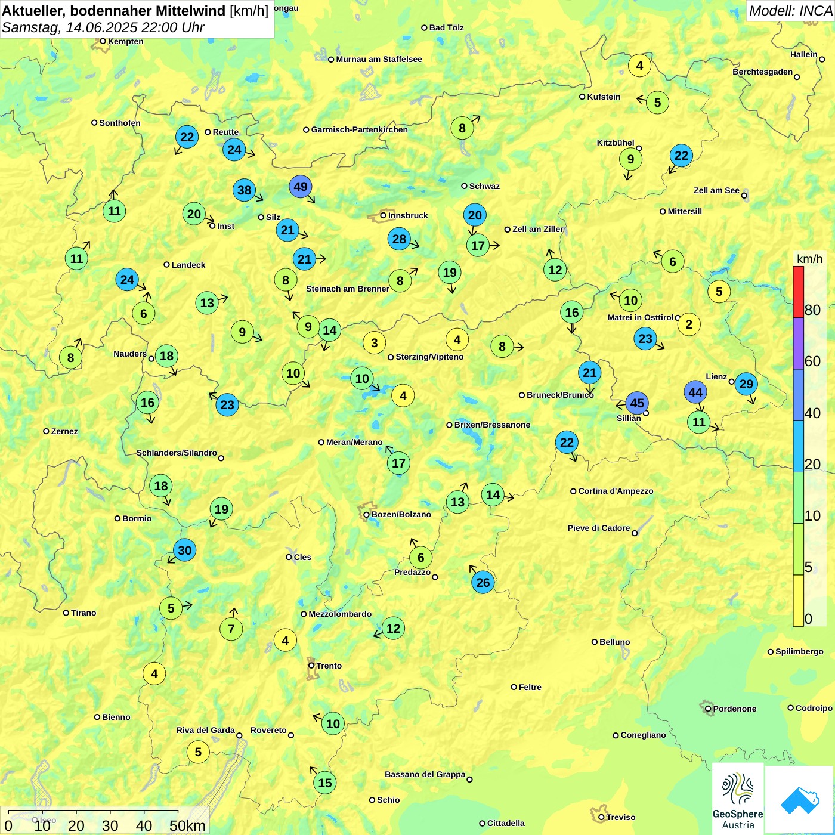Image resolution: width=835 pixels, height=835 pixels.
Task: Select the 12 km/h marker near Mezzolombardo
Action: [393, 628]
